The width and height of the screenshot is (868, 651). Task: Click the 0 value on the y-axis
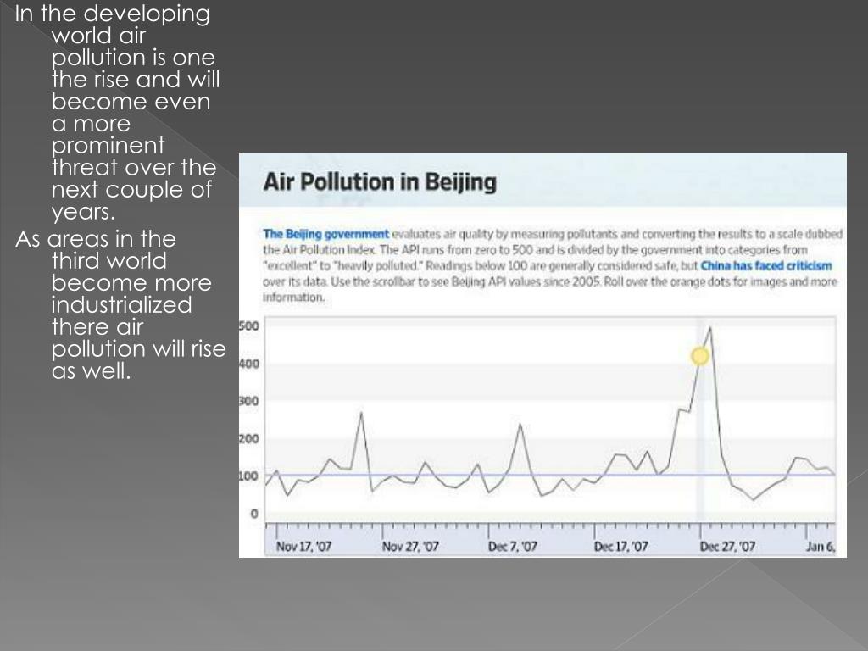(254, 514)
